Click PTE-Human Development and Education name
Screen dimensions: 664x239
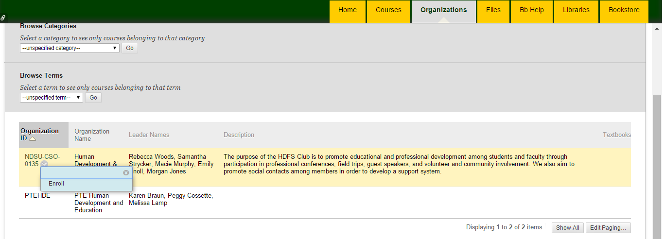(x=99, y=203)
